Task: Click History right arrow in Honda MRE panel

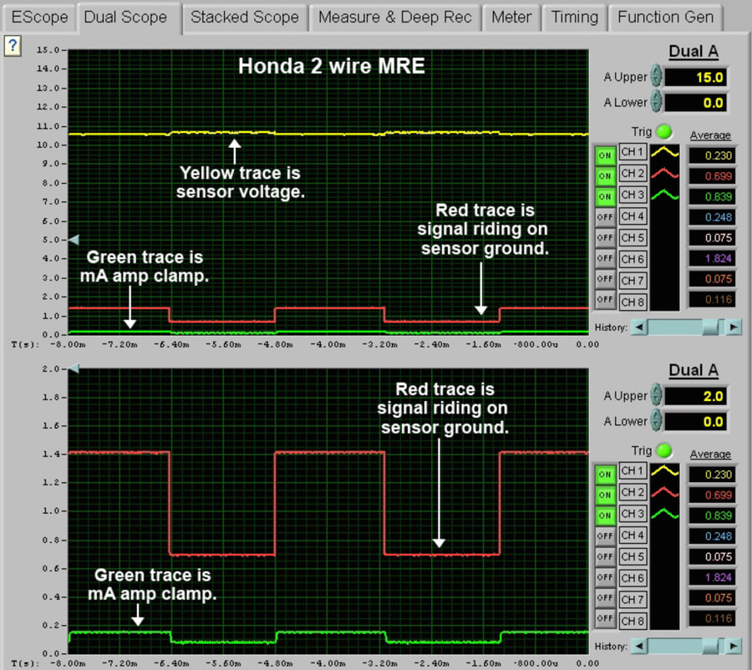Action: [x=734, y=327]
